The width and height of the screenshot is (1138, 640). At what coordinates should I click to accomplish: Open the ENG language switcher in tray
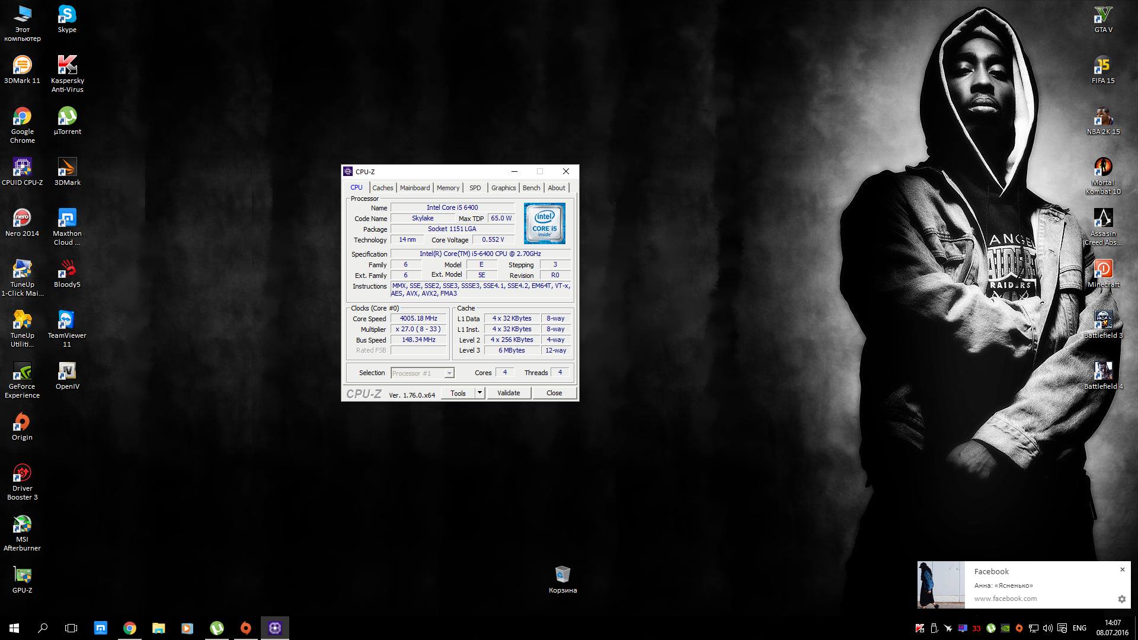click(1079, 628)
